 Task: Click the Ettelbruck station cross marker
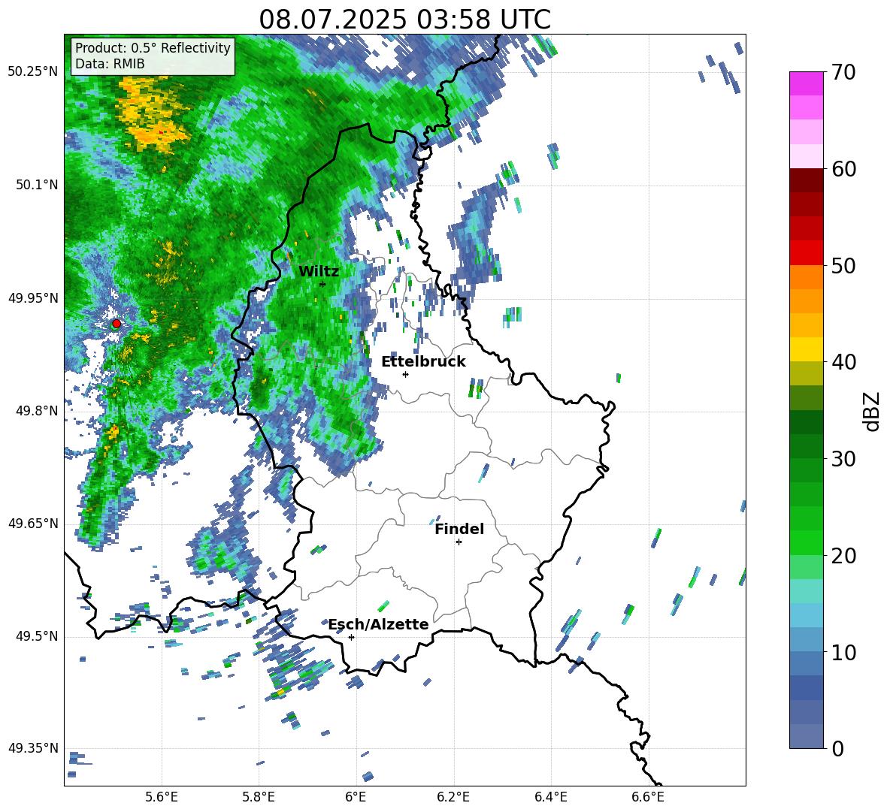pyautogui.click(x=405, y=374)
